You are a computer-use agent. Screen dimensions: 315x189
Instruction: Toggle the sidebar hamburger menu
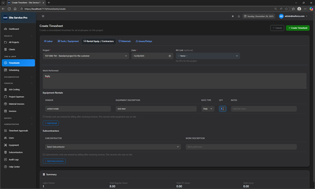pos(43,16)
